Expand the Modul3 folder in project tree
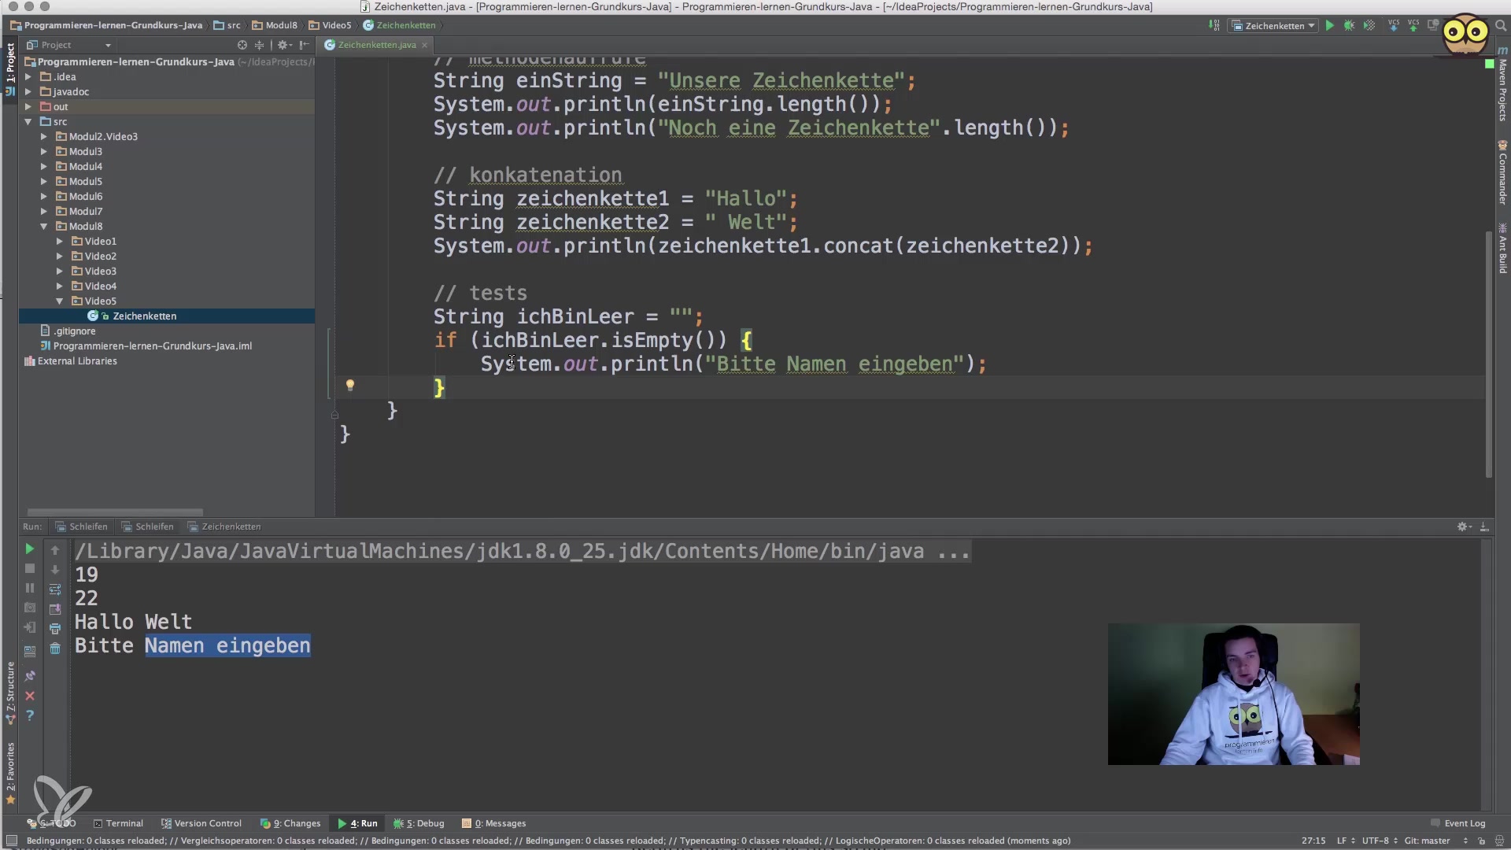 pyautogui.click(x=44, y=152)
